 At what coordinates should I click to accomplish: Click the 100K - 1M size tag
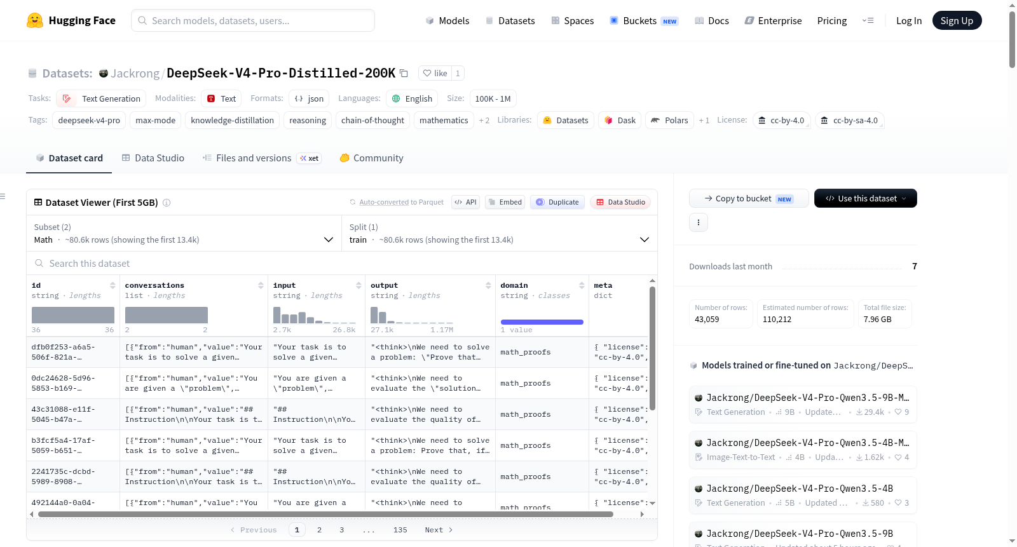coord(493,98)
